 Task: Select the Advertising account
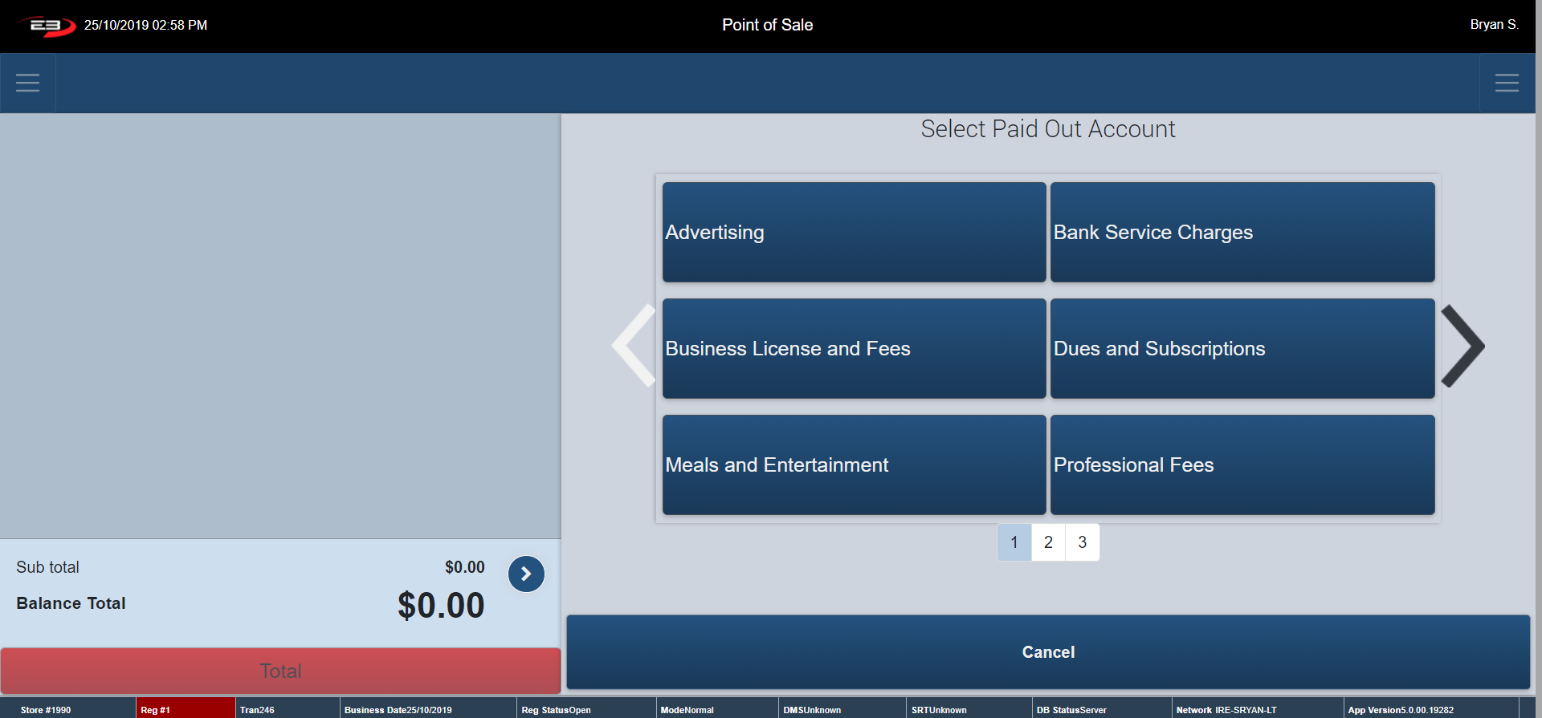click(x=854, y=232)
